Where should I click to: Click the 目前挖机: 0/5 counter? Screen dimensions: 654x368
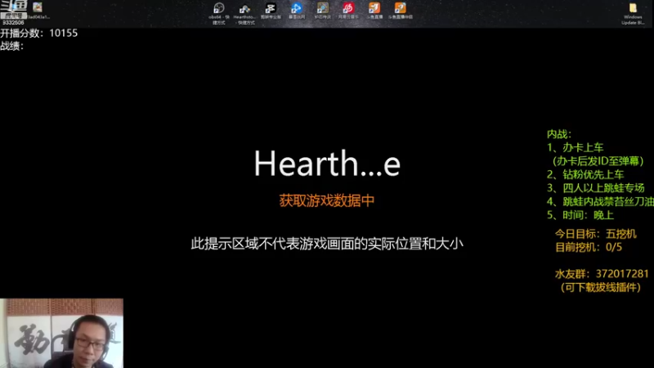point(589,247)
